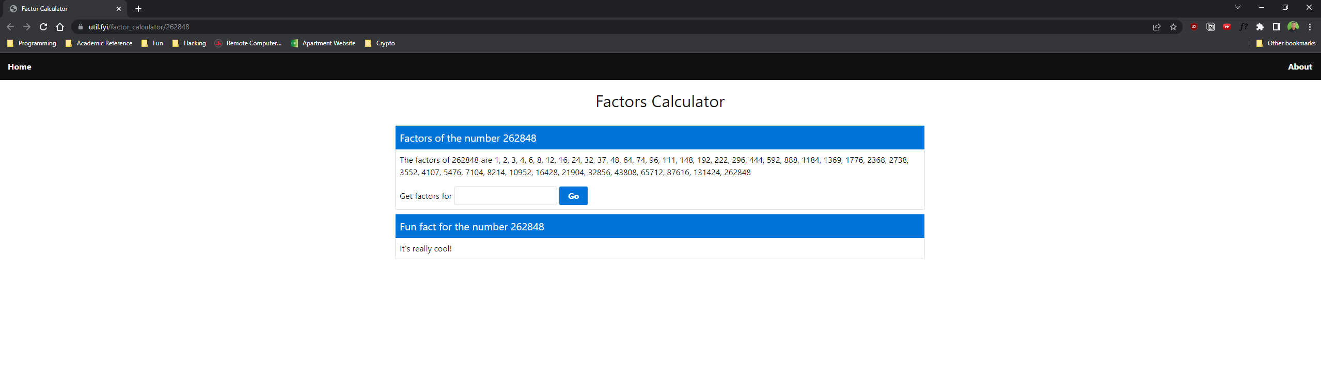Open the Other bookmarks folder
This screenshot has width=1321, height=372.
pos(1285,43)
